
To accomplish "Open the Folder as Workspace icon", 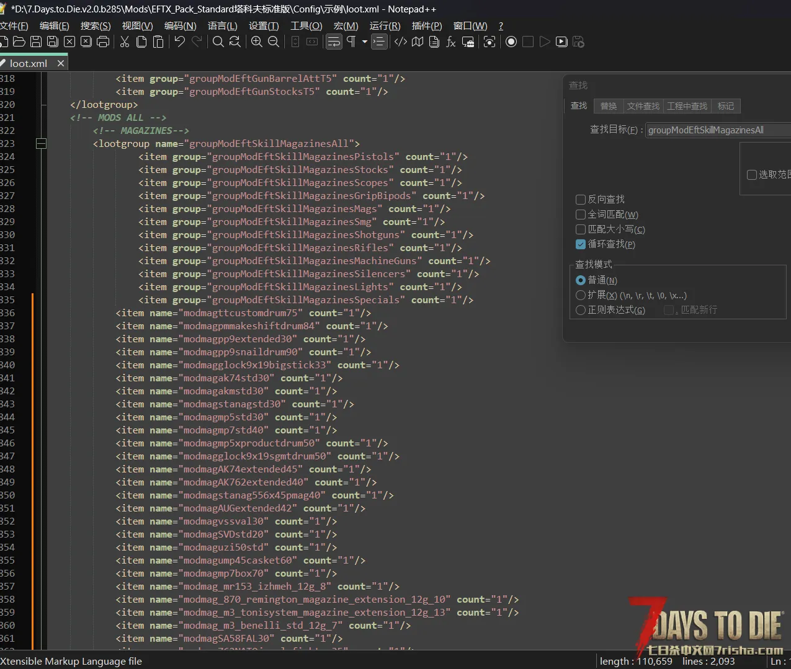I will pos(468,42).
